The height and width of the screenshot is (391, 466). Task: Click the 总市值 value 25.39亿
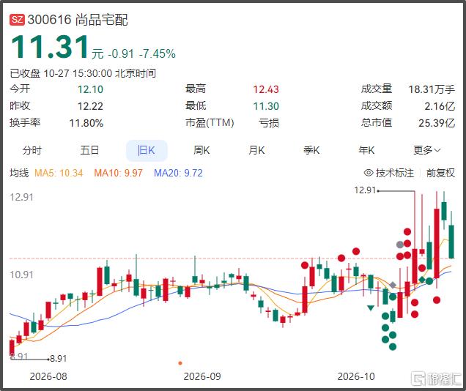(x=437, y=123)
